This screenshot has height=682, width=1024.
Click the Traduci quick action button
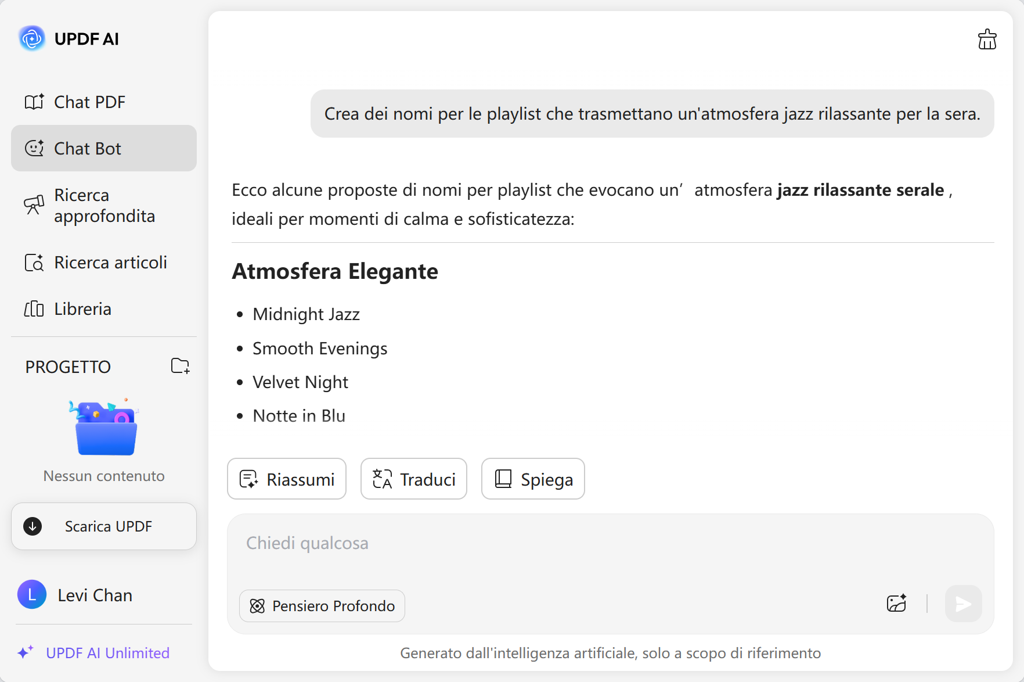(414, 479)
